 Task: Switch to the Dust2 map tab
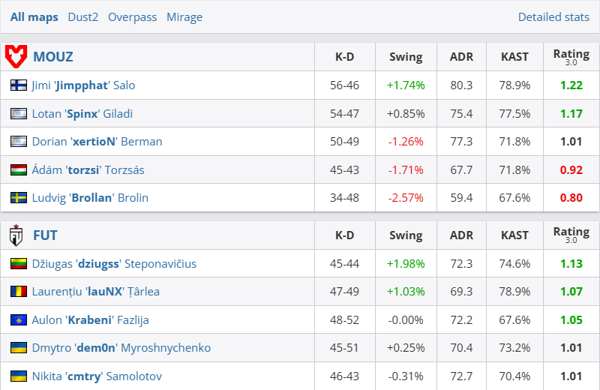coord(82,16)
